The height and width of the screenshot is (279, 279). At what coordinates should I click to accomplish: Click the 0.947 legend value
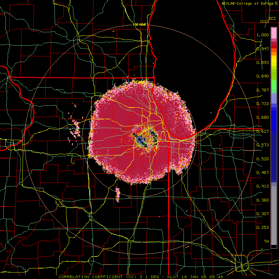tap(263, 49)
